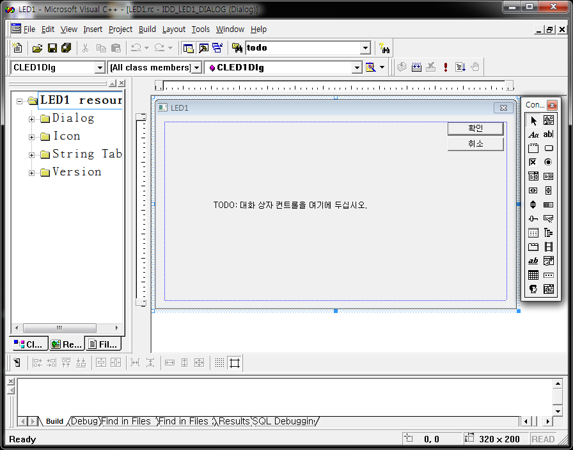Viewport: 573px width, 450px height.
Task: Select the Group Box control tool
Action: click(x=533, y=148)
